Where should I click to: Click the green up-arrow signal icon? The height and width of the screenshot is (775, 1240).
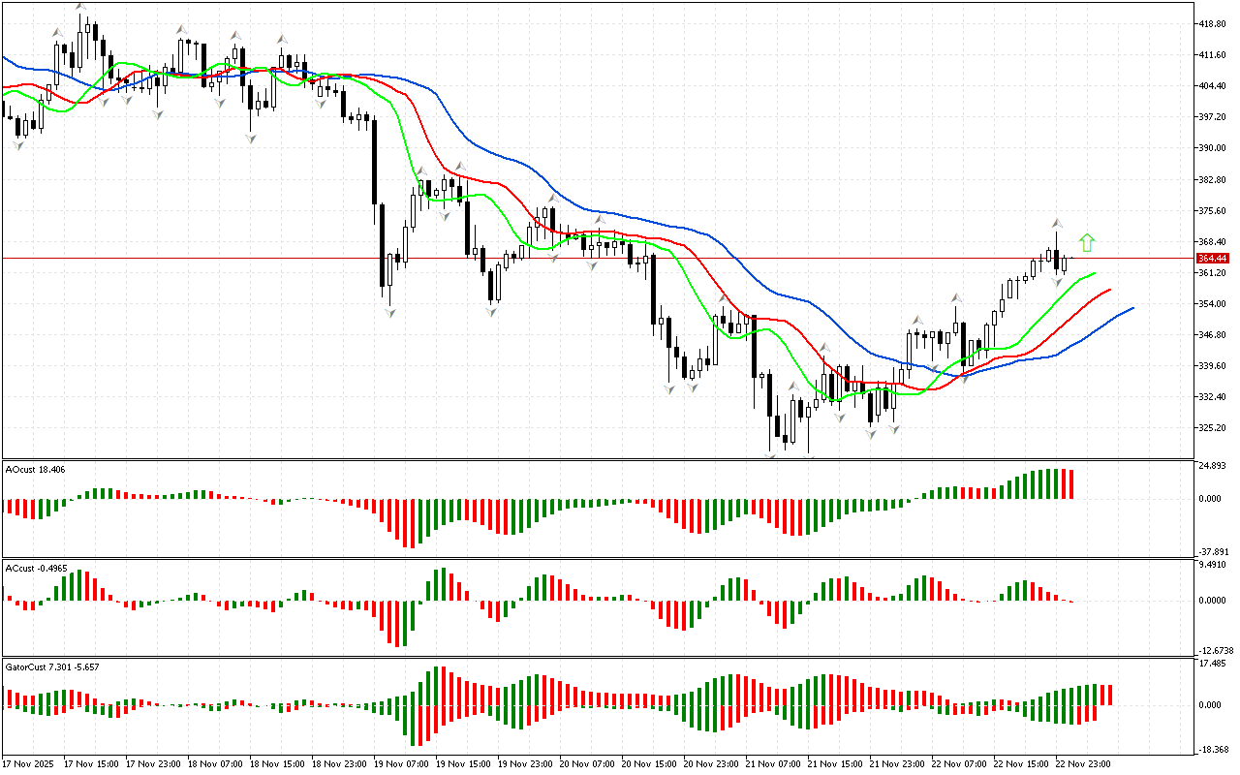coord(1087,242)
